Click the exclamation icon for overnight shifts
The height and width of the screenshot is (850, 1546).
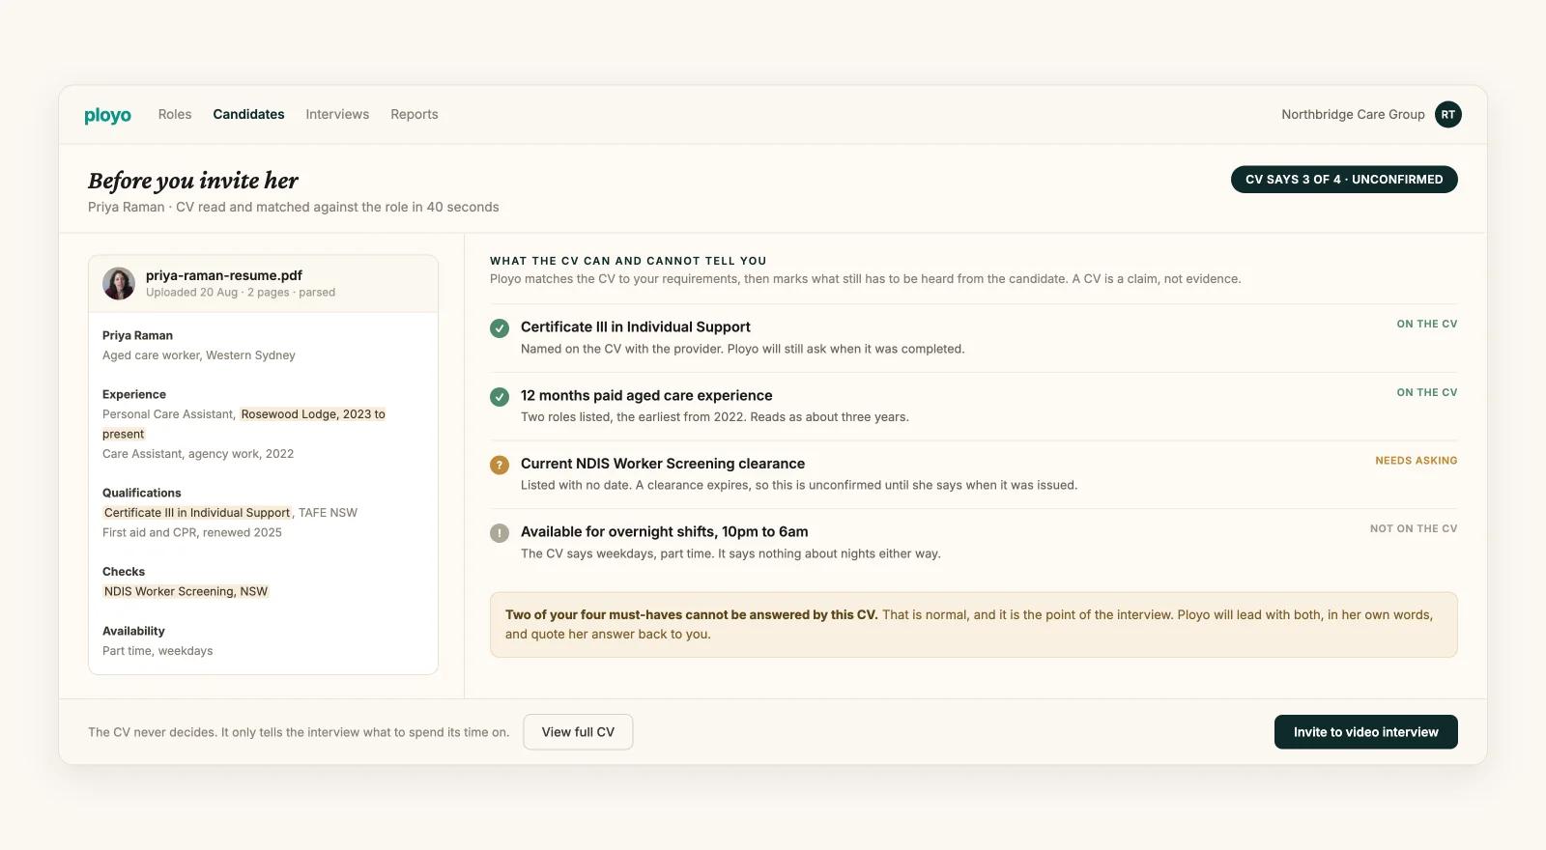(x=500, y=533)
